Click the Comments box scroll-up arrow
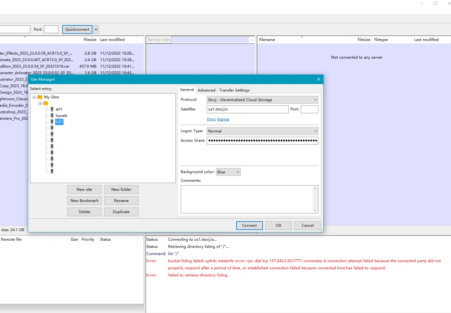The width and height of the screenshot is (451, 313). pos(315,189)
